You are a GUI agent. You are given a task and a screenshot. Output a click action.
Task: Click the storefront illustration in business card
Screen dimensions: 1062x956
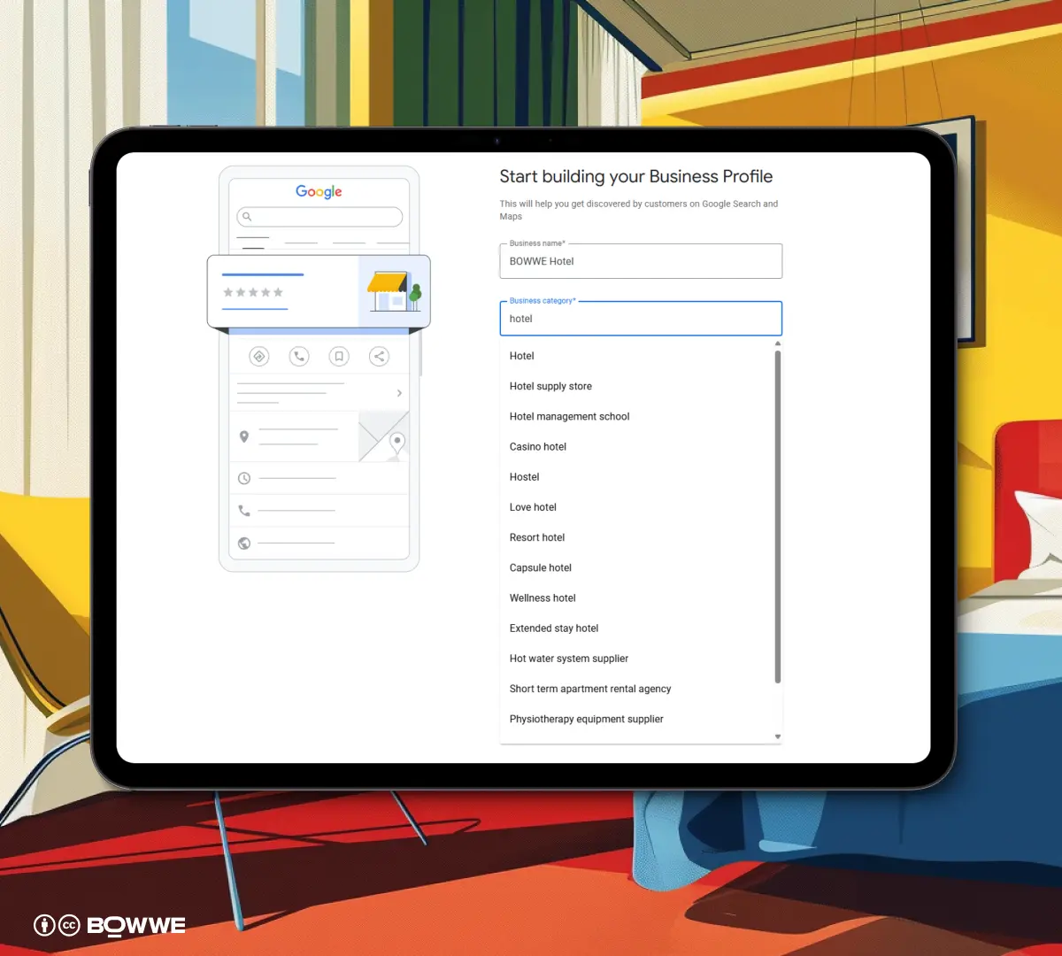pos(394,291)
